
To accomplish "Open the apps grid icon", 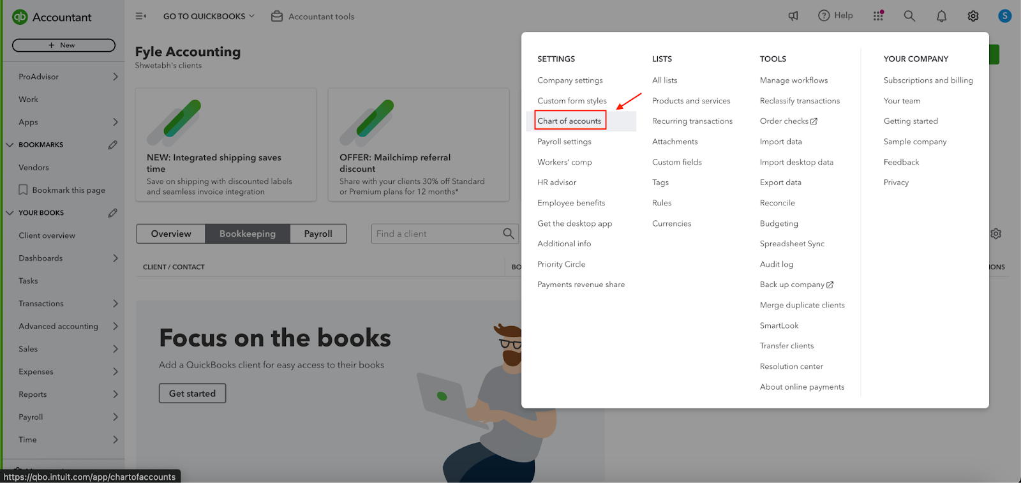I will pos(879,15).
